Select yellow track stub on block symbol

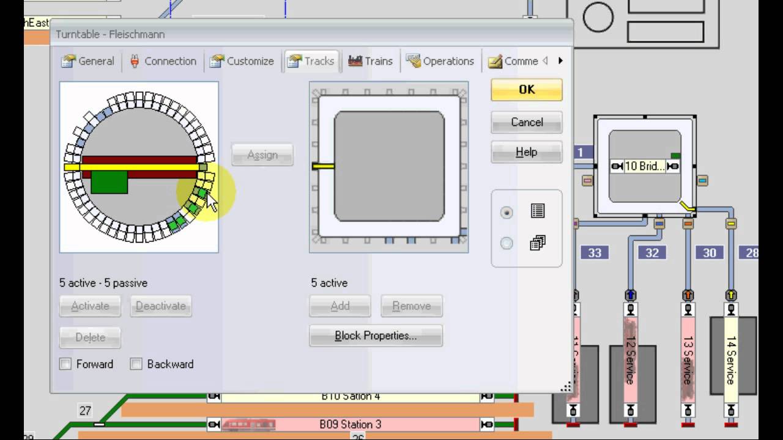323,166
